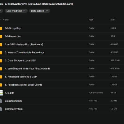This screenshot has width=124, height=124.
Task: Sort files by the Type column header
Action: (91, 20)
